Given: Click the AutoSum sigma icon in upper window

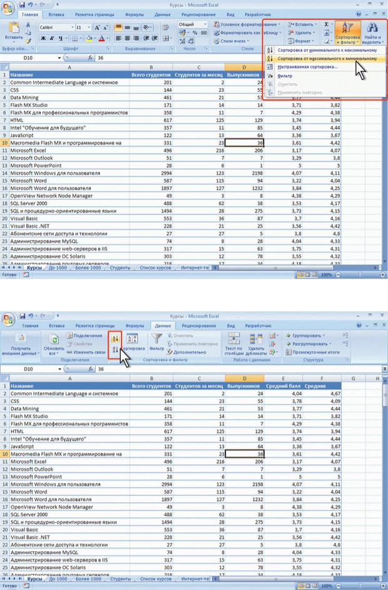Looking at the screenshot, I should 327,24.
